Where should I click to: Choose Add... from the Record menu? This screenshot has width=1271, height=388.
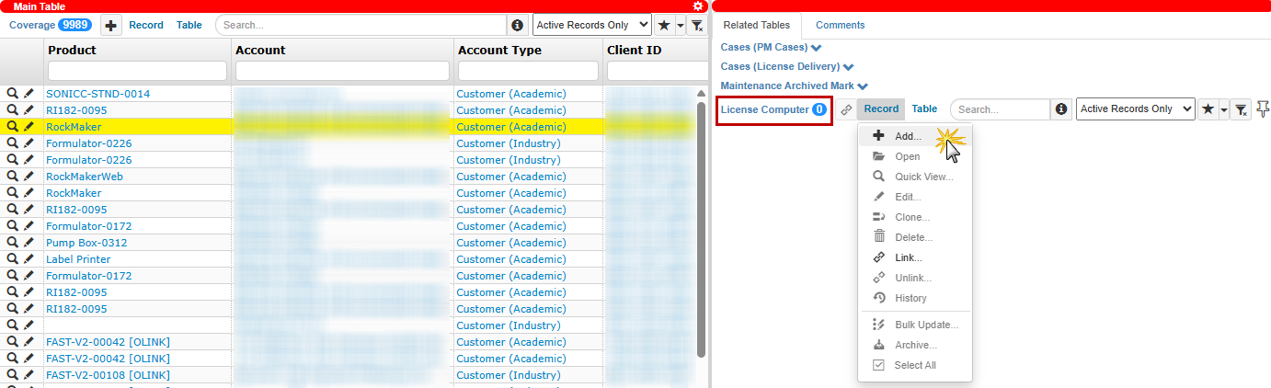point(907,136)
